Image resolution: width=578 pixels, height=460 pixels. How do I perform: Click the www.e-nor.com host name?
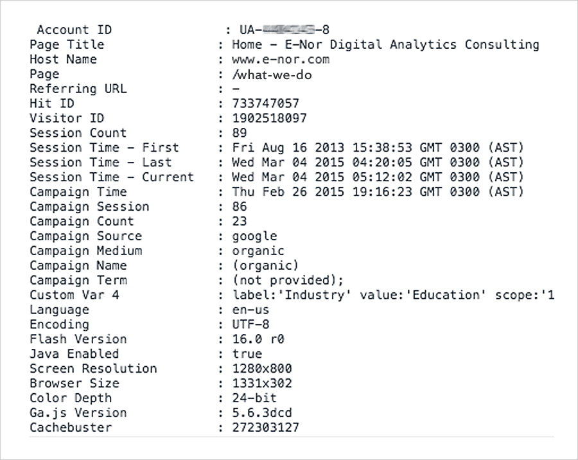click(281, 59)
